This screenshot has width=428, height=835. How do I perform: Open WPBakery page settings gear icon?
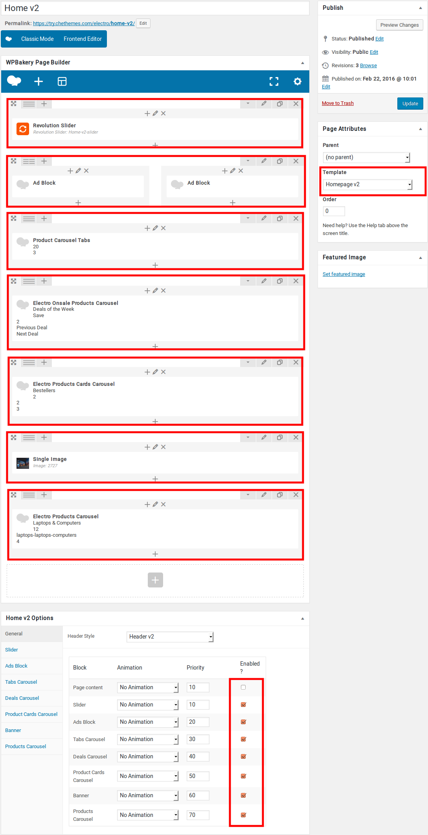pyautogui.click(x=298, y=81)
